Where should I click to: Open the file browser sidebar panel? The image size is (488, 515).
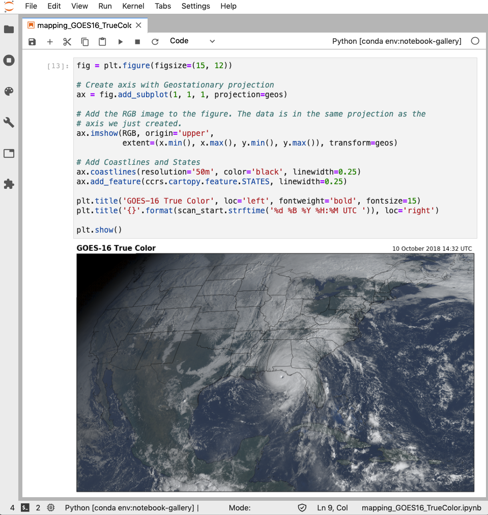pos(9,30)
